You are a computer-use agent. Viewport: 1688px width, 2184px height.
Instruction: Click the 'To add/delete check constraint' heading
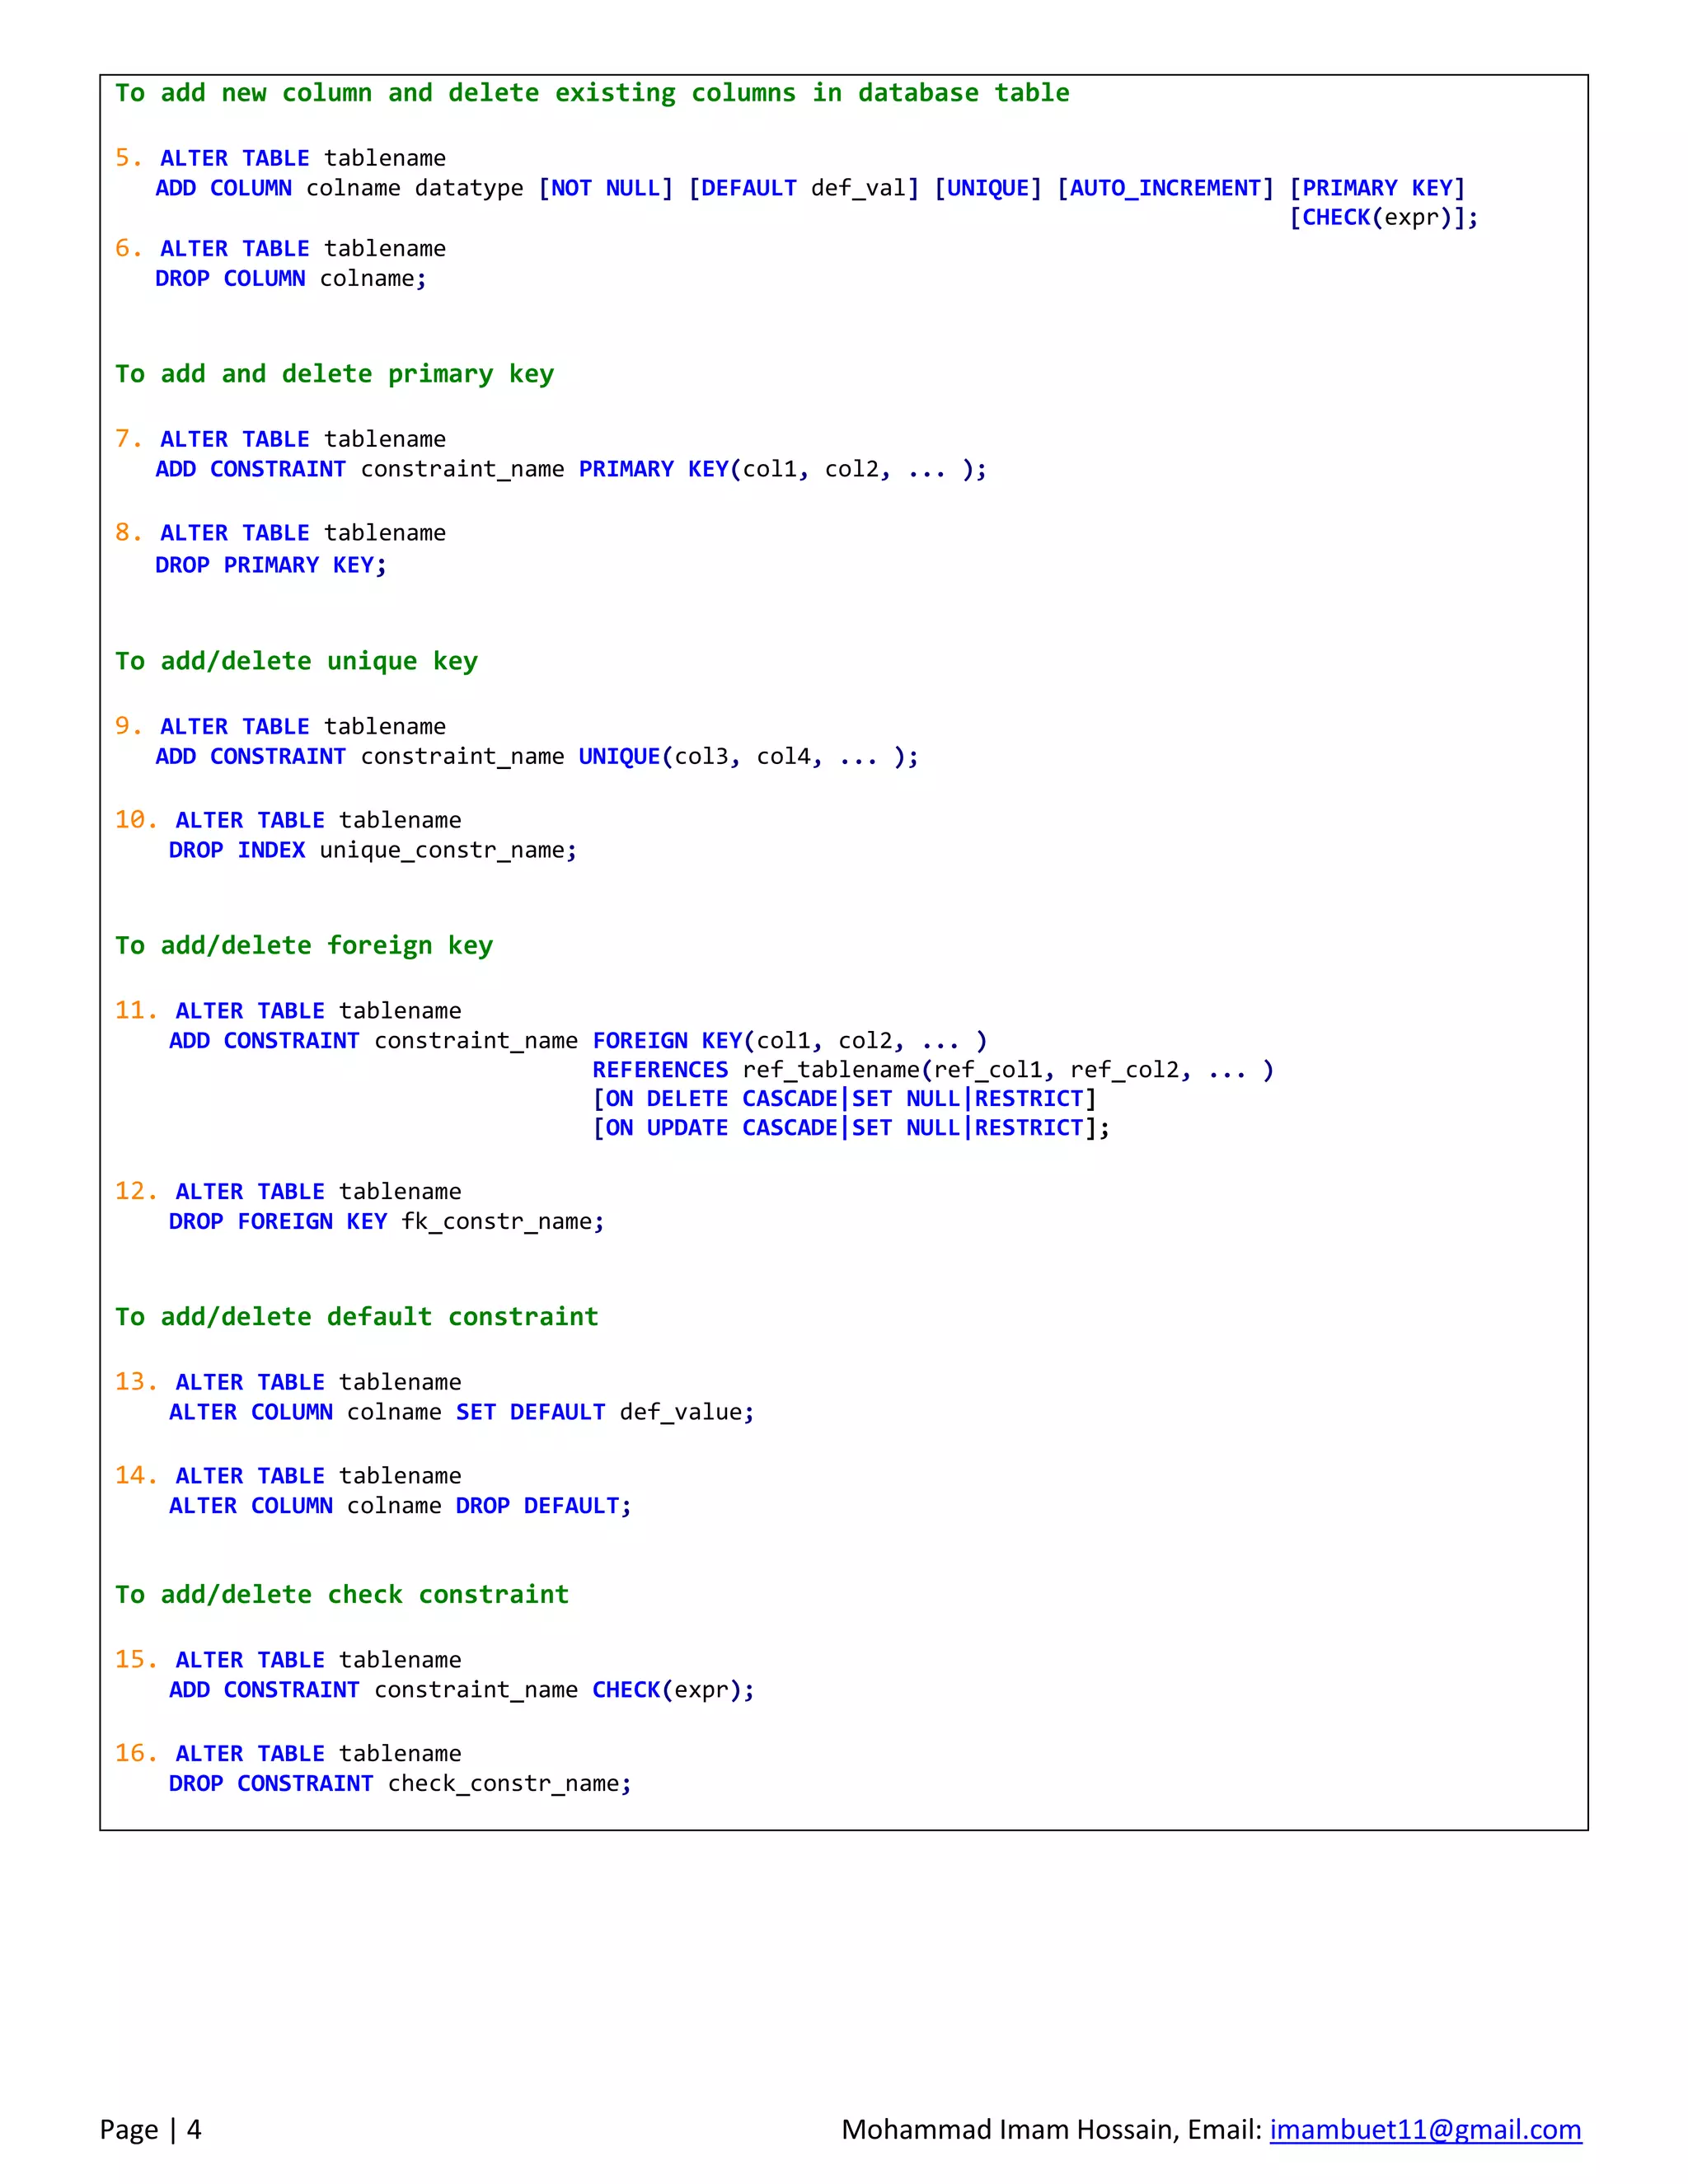(341, 1594)
